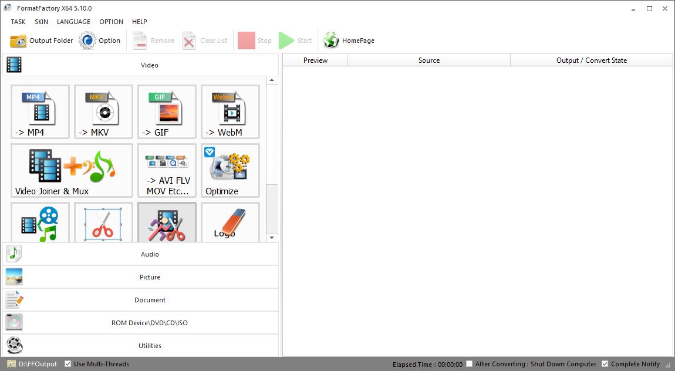This screenshot has width=675, height=371.
Task: Open the TASK menu
Action: (x=18, y=22)
